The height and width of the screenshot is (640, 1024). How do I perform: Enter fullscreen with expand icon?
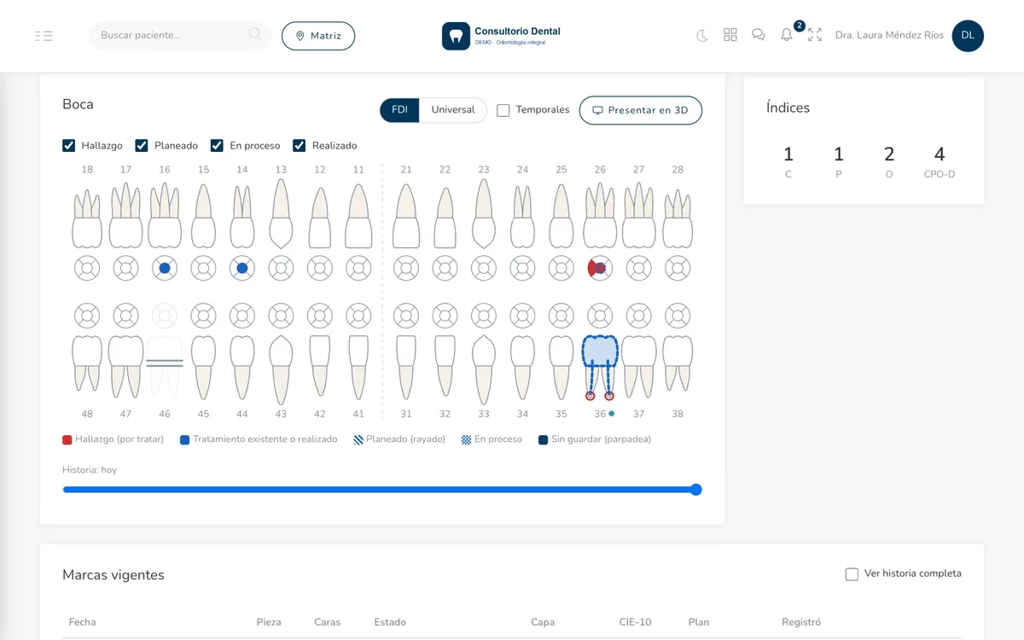tap(815, 35)
